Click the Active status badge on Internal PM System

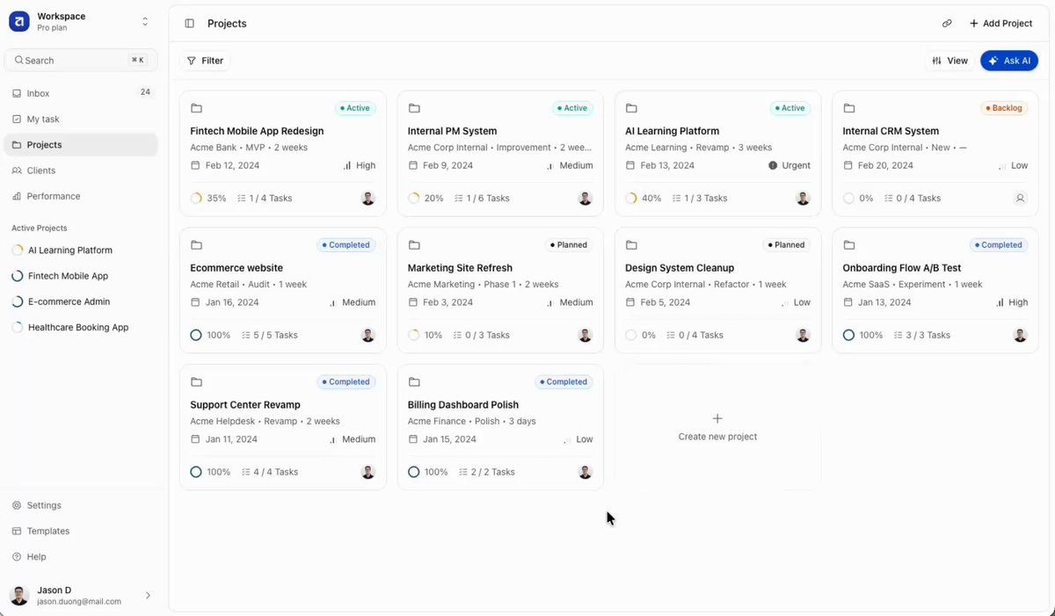pos(572,108)
